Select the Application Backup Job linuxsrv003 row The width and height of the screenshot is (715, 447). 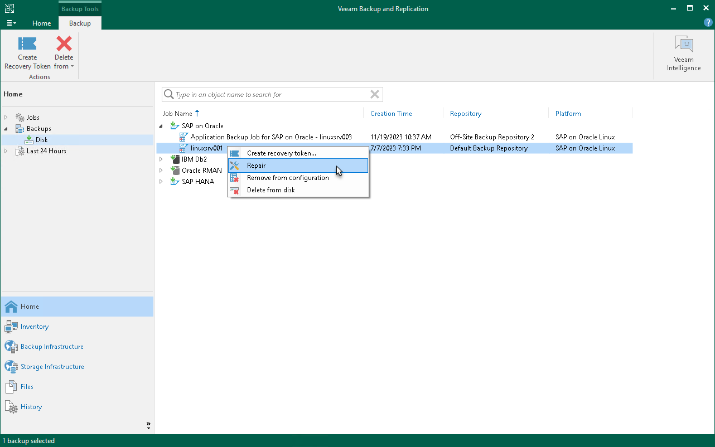pyautogui.click(x=394, y=137)
